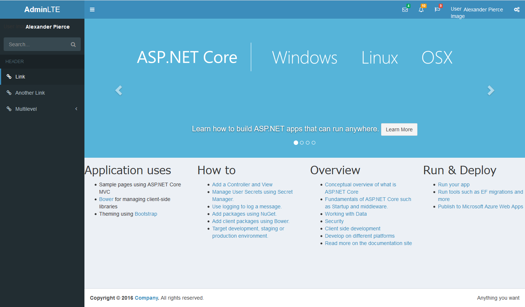Open Add a Controller and View link

click(242, 184)
